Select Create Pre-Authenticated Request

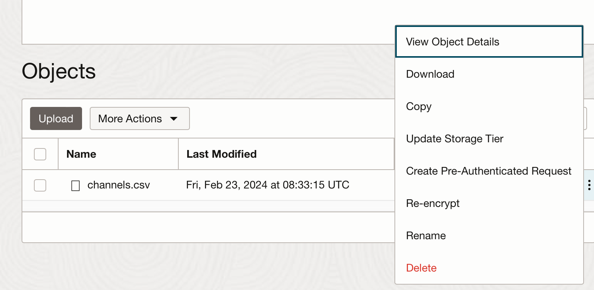pos(488,171)
